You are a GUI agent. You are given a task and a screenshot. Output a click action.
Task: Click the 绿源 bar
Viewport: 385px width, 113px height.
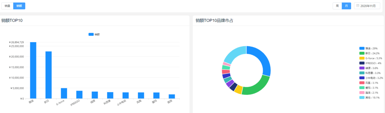tap(95, 95)
